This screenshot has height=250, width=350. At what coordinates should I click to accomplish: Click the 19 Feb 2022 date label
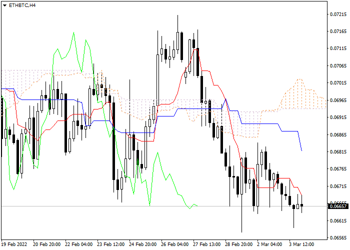coord(14,244)
